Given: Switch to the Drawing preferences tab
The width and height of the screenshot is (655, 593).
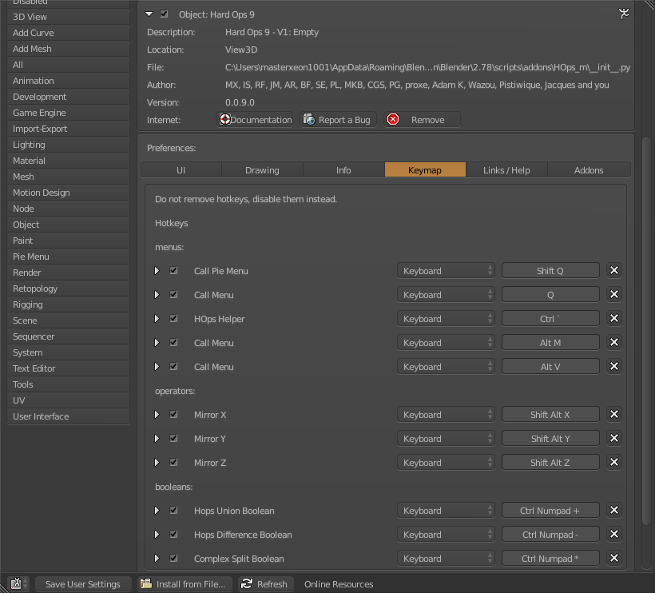Looking at the screenshot, I should [262, 170].
